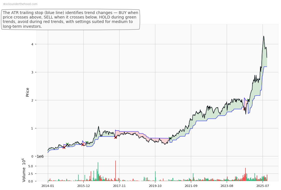Click the Price axis title
This screenshot has width=281, height=190.
[28, 92]
